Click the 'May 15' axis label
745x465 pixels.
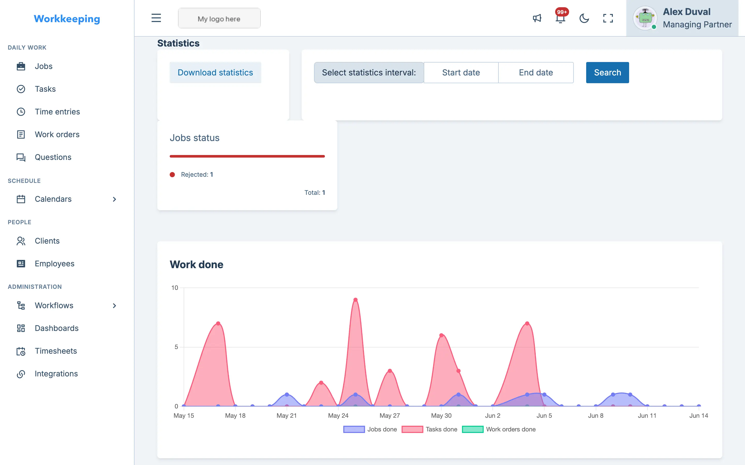184,415
